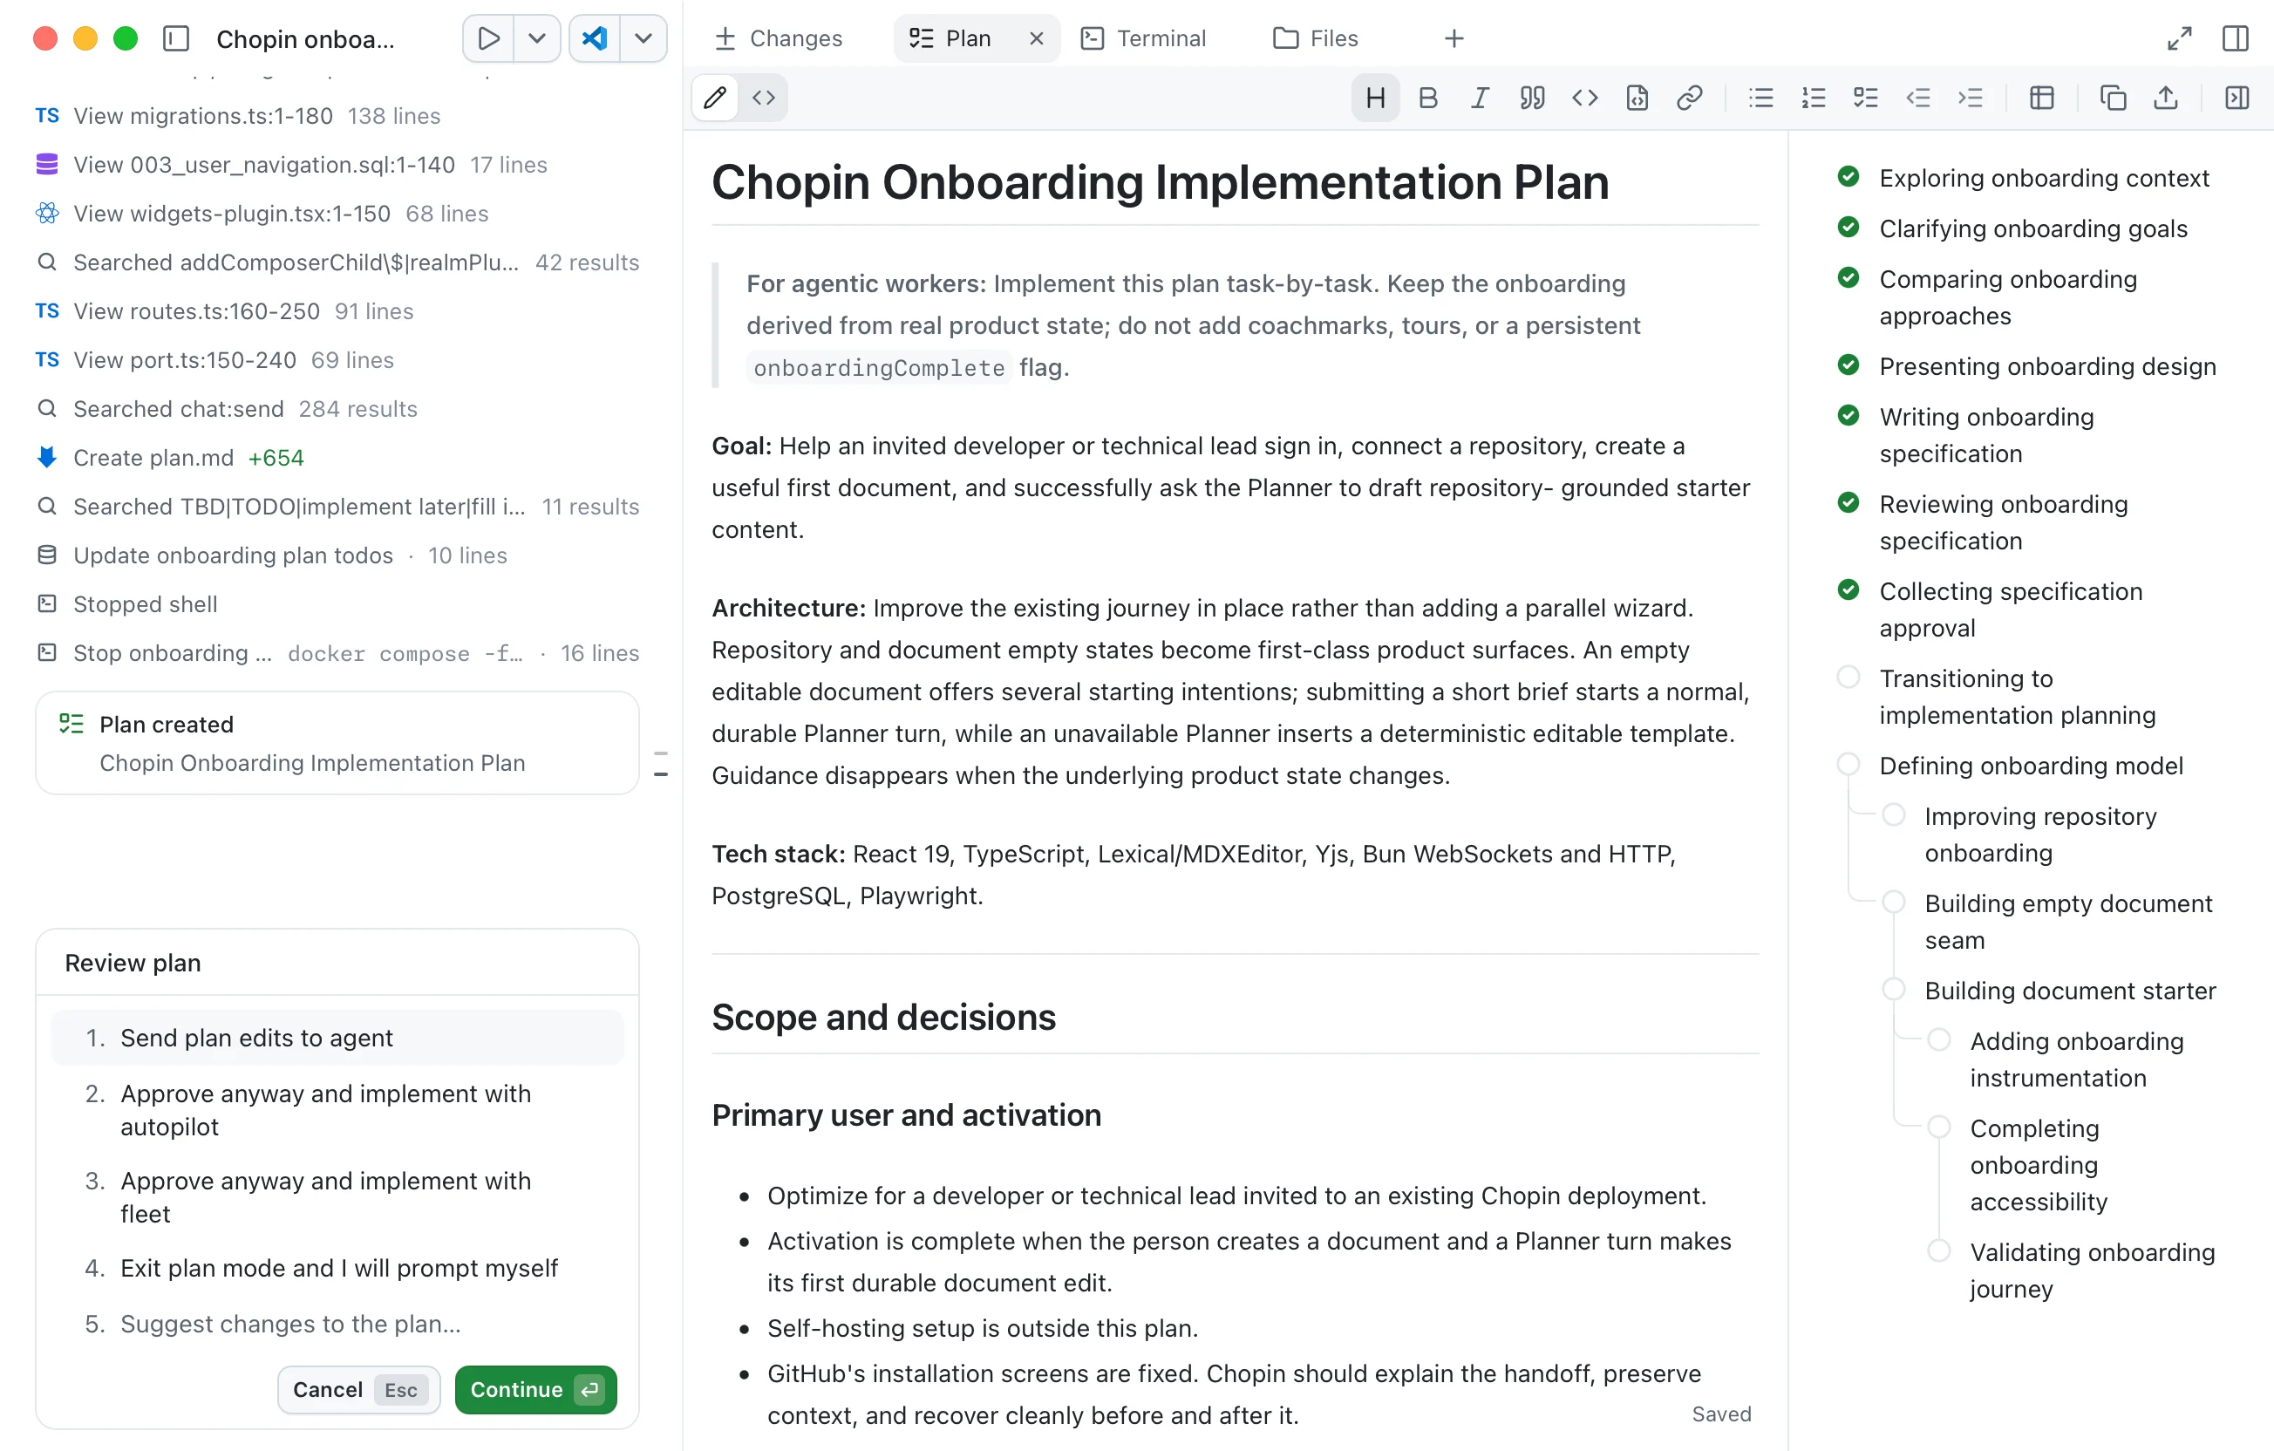This screenshot has height=1451, width=2274.
Task: Click the Cancel button
Action: [359, 1388]
